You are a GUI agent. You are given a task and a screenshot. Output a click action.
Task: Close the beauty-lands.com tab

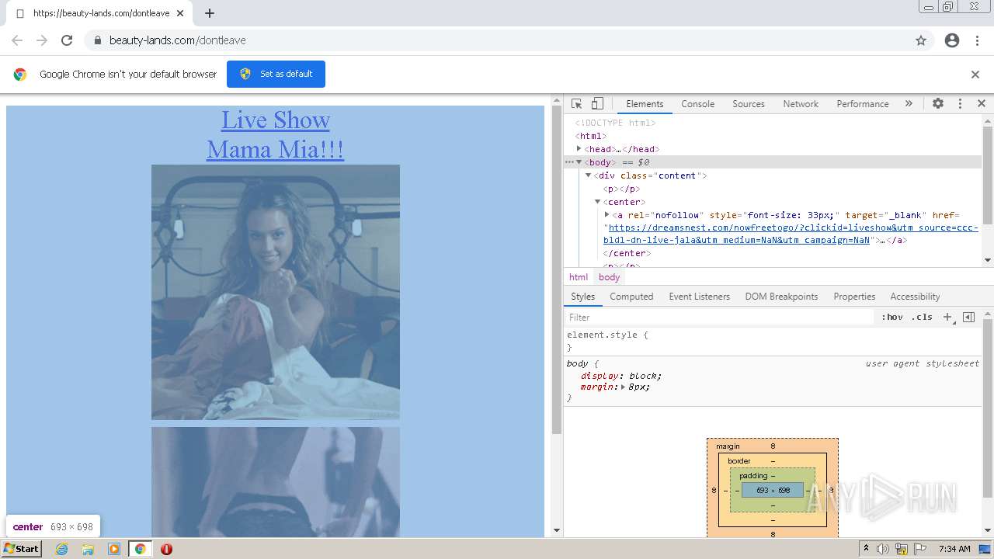coord(179,13)
